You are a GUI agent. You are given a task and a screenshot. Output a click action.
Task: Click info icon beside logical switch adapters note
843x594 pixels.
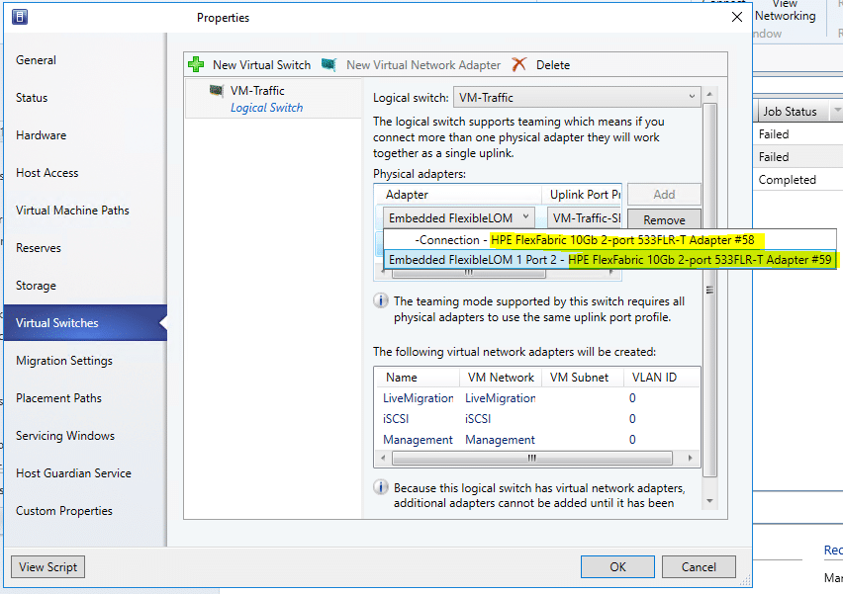(381, 487)
